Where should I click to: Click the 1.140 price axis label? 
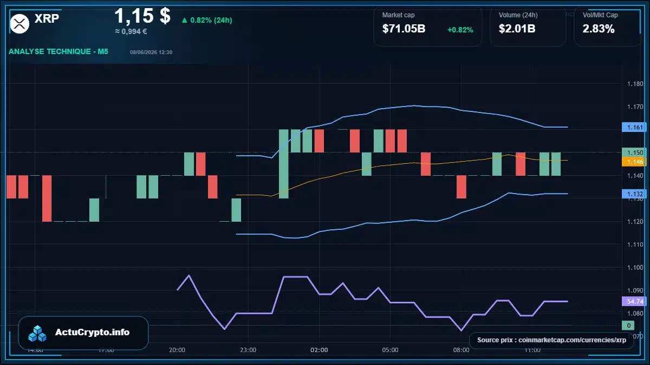[x=634, y=176]
